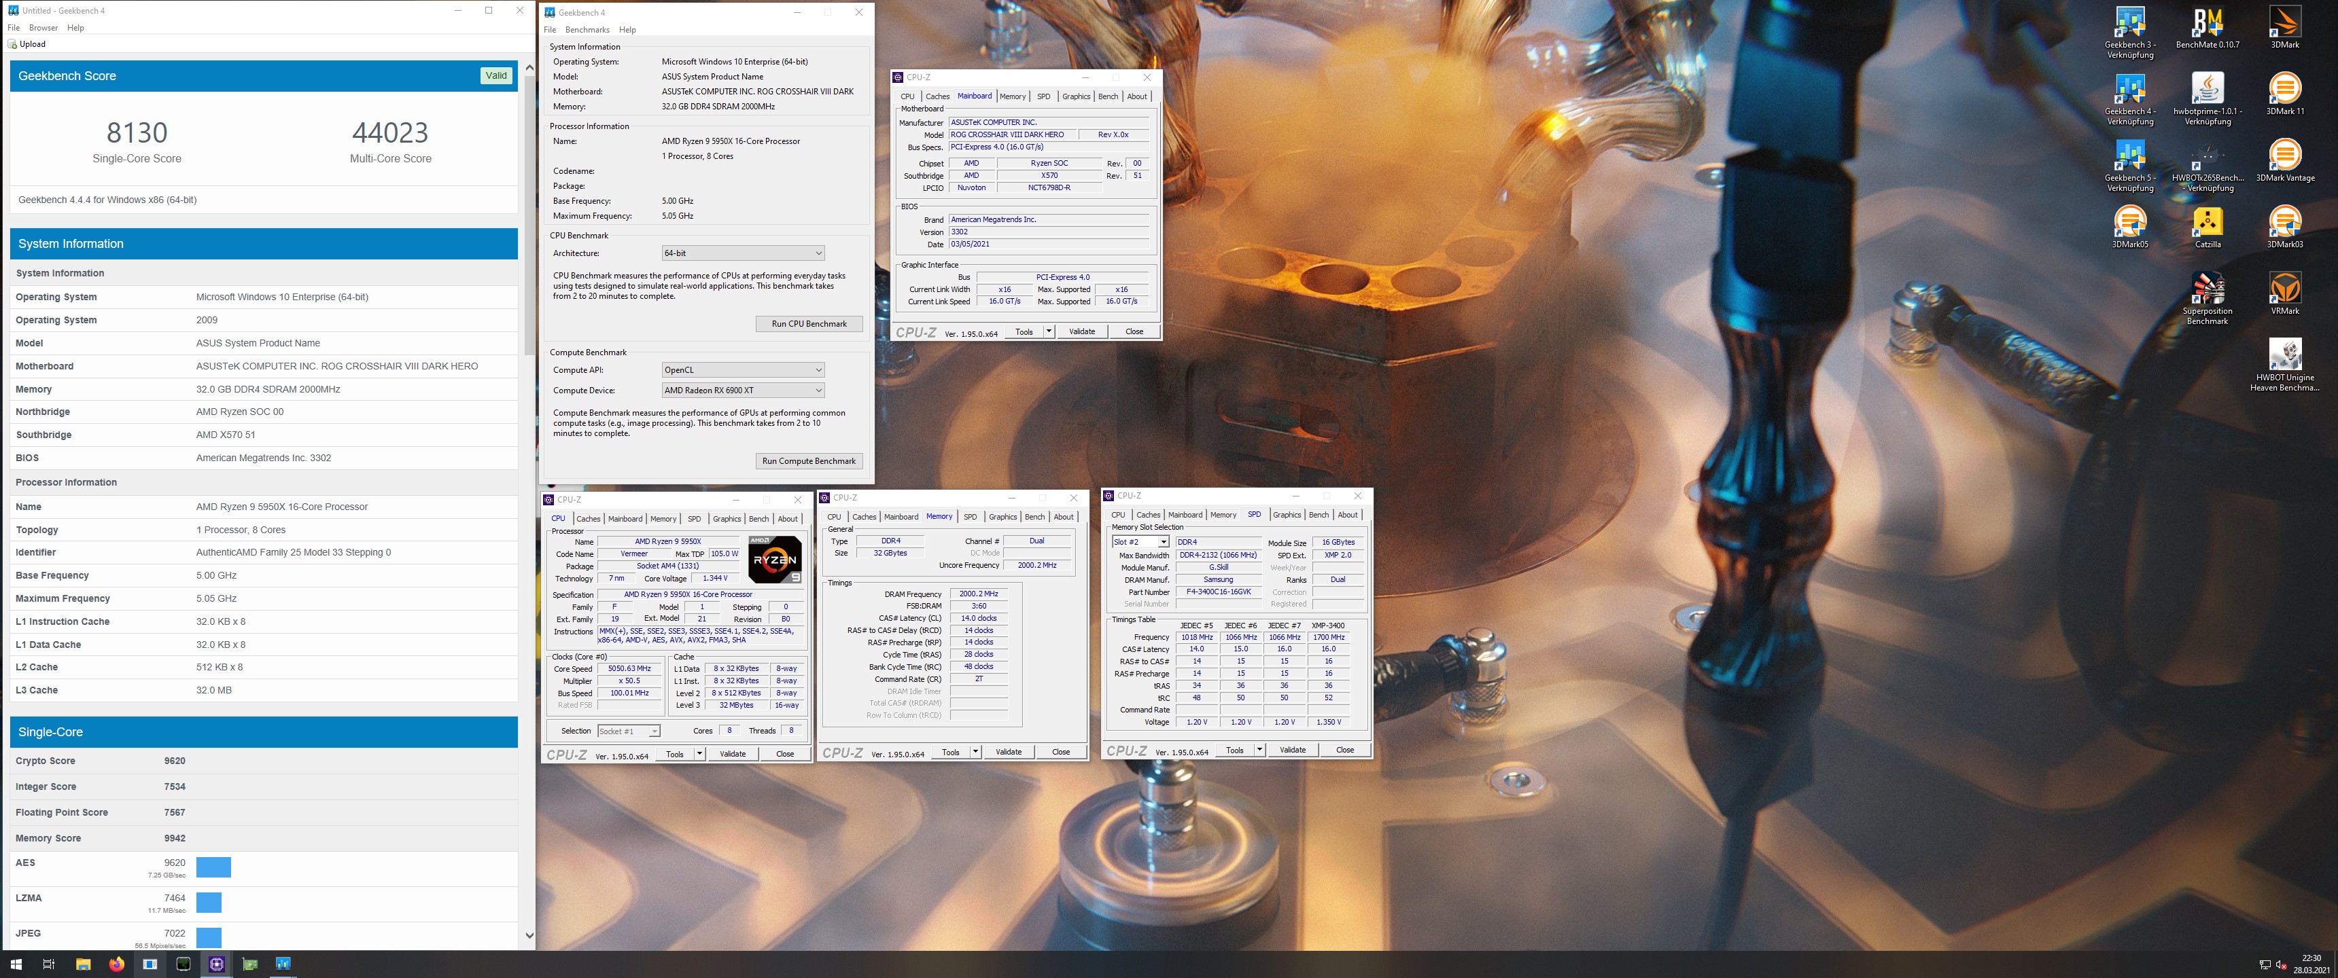Launch the 3DMark Vantage desktop icon
The image size is (2338, 978).
pos(2284,160)
